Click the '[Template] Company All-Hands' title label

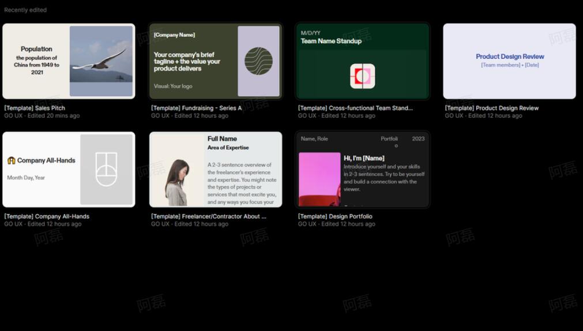coord(47,216)
